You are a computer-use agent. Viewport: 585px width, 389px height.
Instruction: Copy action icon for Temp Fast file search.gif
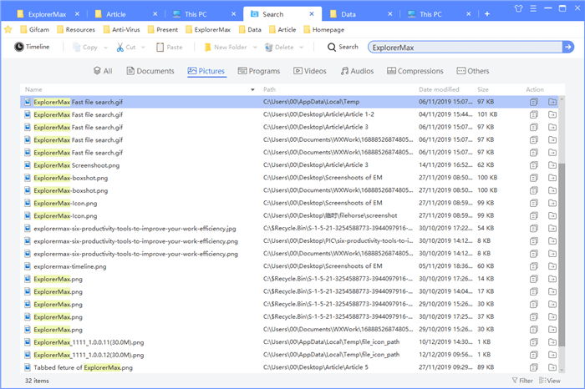click(534, 102)
